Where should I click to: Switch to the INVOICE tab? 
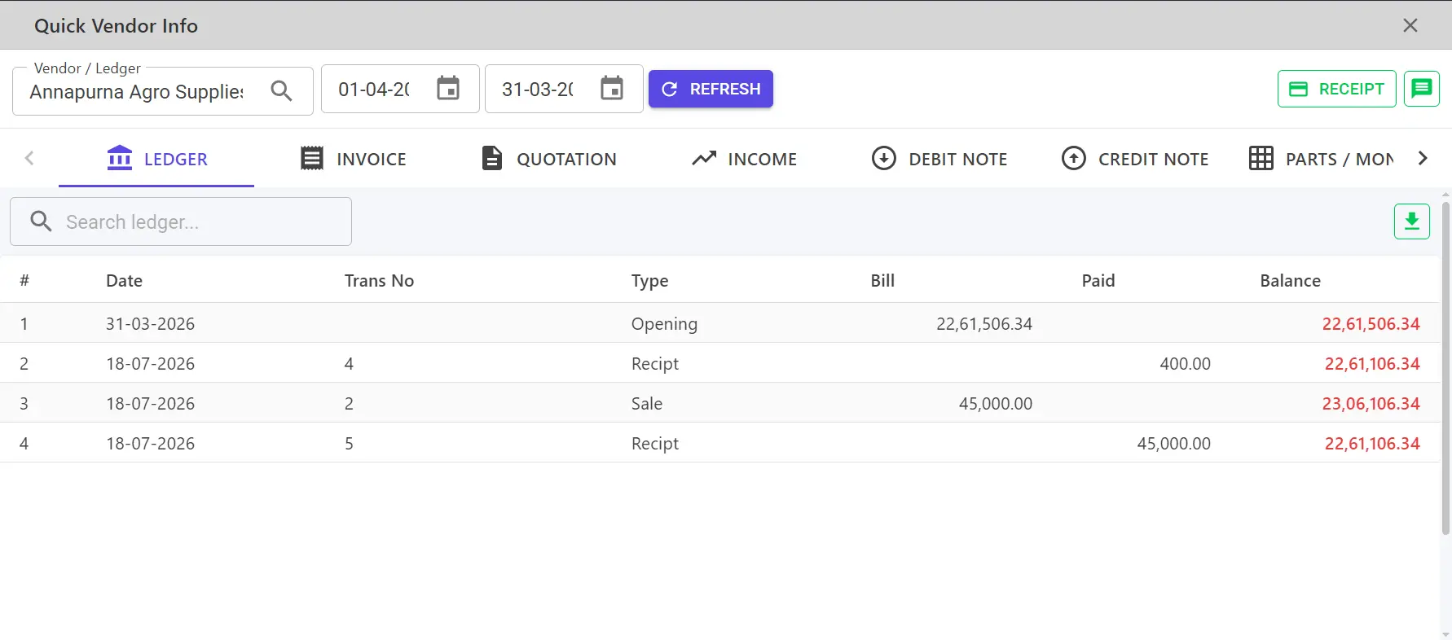pyautogui.click(x=353, y=159)
